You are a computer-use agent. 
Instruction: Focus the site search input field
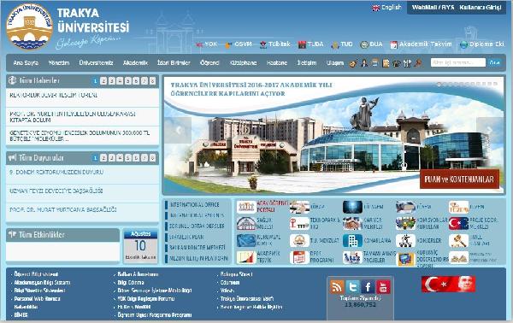click(x=457, y=62)
